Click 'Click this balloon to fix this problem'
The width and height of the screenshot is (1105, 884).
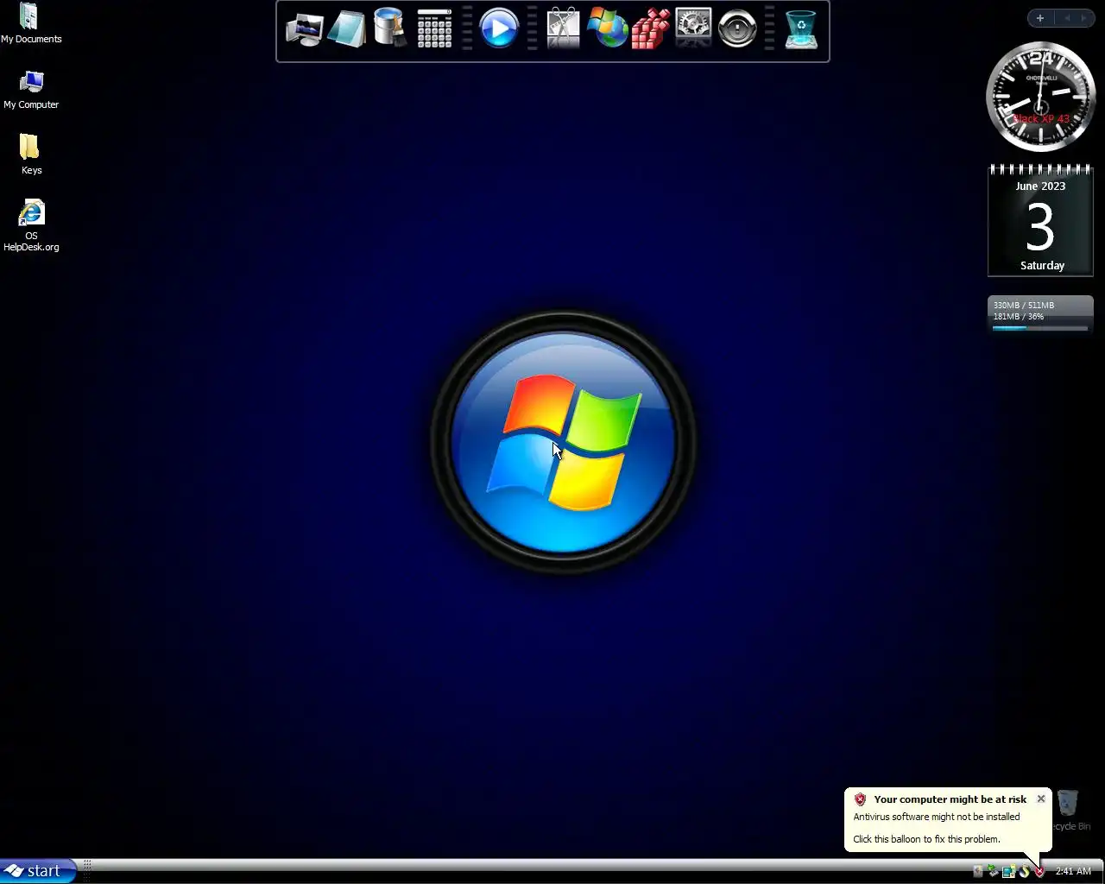pyautogui.click(x=926, y=839)
